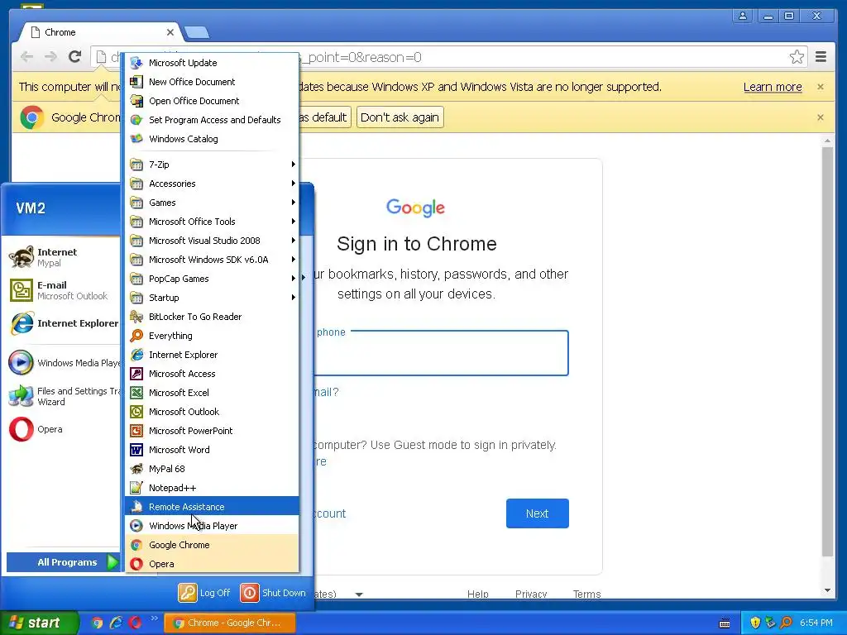
Task: Expand the Accessories submenu arrow
Action: pyautogui.click(x=294, y=183)
